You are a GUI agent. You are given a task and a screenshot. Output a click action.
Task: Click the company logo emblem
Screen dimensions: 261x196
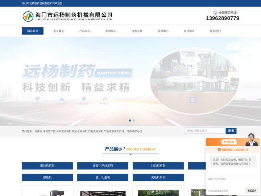[x=28, y=16]
